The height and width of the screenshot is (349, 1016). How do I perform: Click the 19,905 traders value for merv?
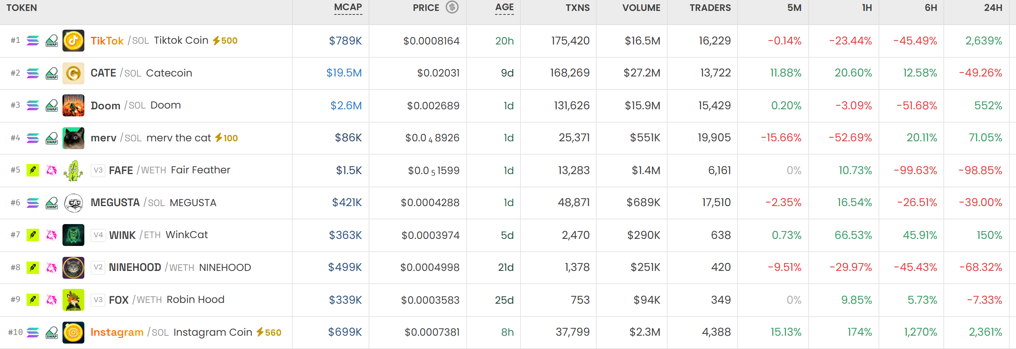tap(714, 138)
